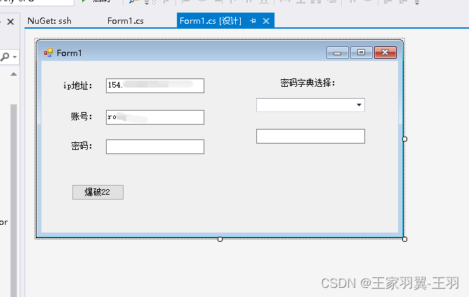Open the Form1.cs code tab
Viewport: 469px width, 297px height.
point(126,21)
